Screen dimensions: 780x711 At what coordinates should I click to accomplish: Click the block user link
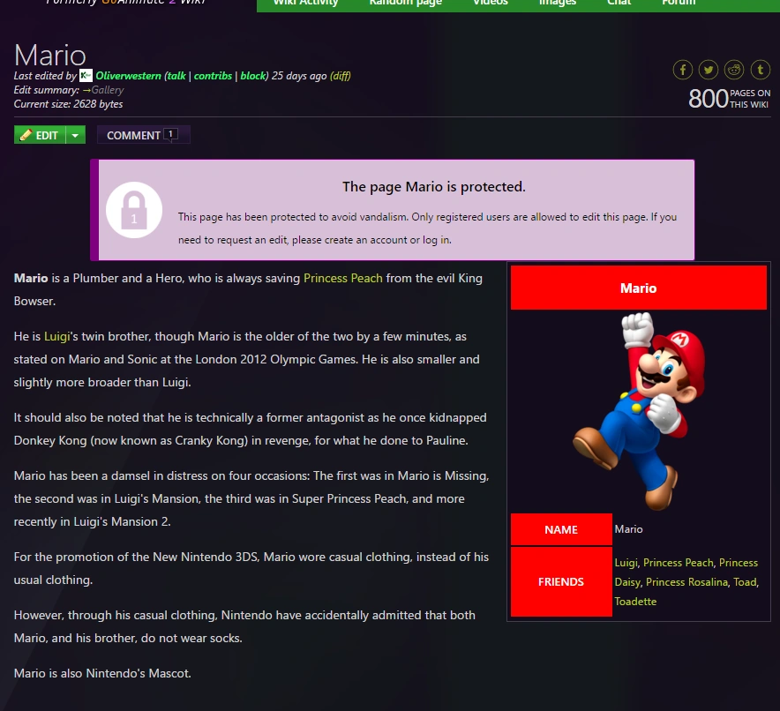click(x=253, y=76)
